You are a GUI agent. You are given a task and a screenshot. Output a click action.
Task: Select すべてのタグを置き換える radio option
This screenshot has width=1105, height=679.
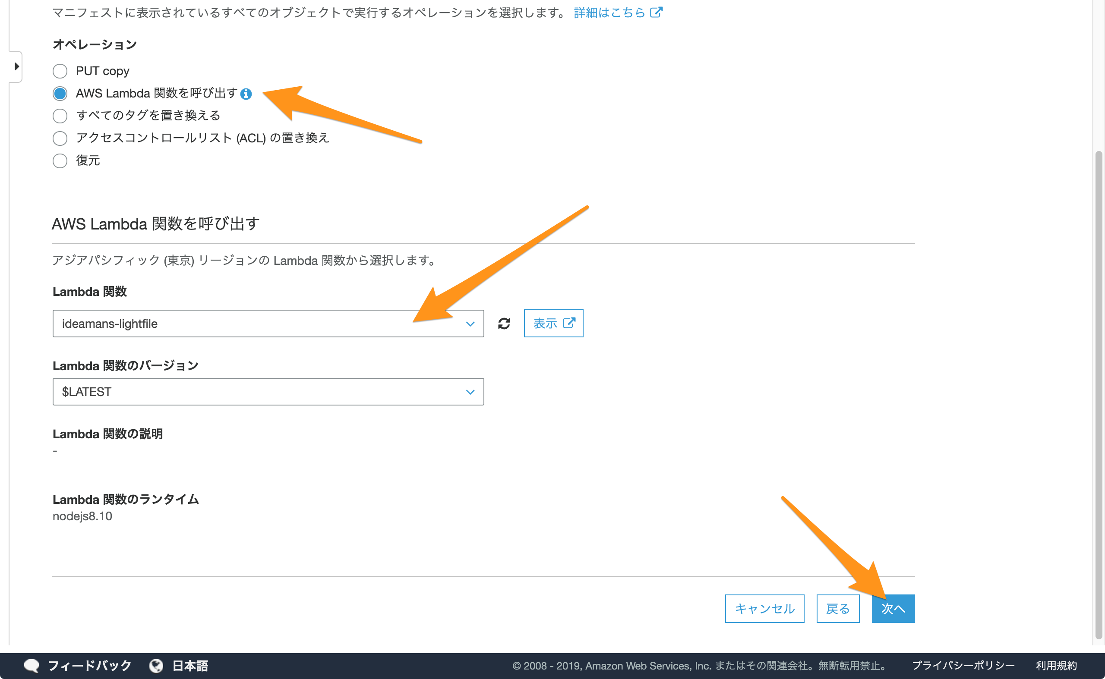pyautogui.click(x=60, y=116)
